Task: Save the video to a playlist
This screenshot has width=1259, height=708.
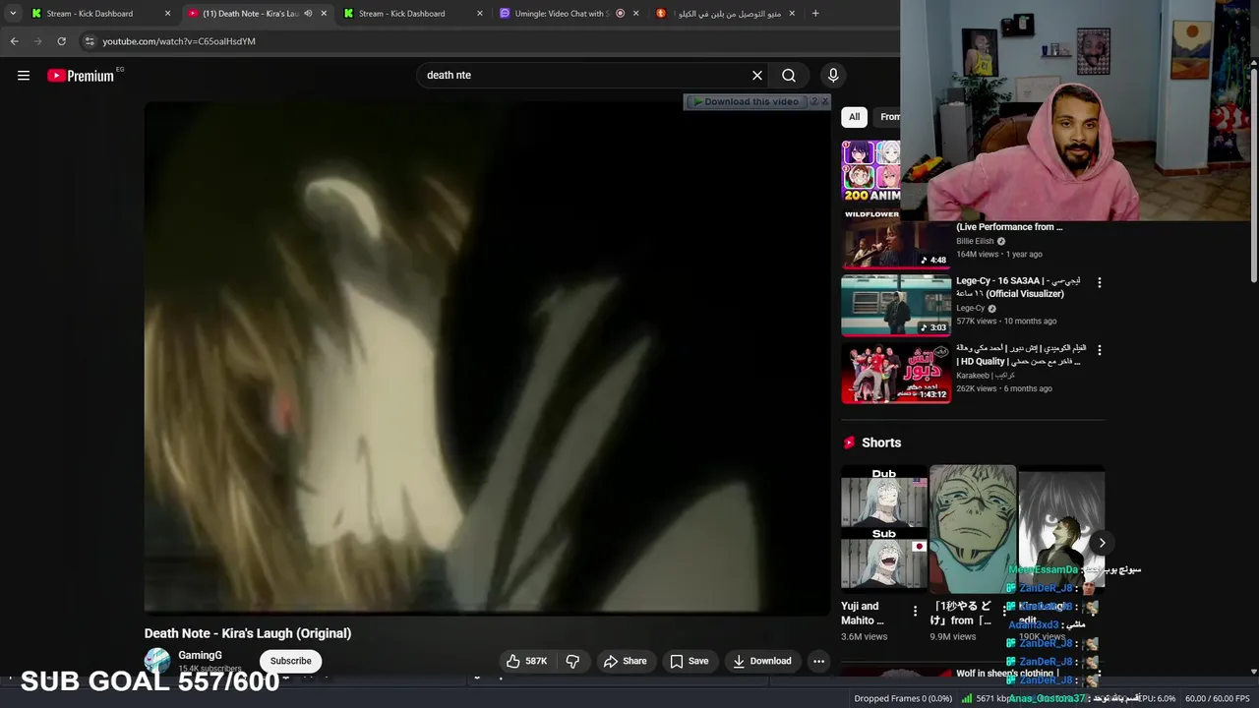Action: 689,661
